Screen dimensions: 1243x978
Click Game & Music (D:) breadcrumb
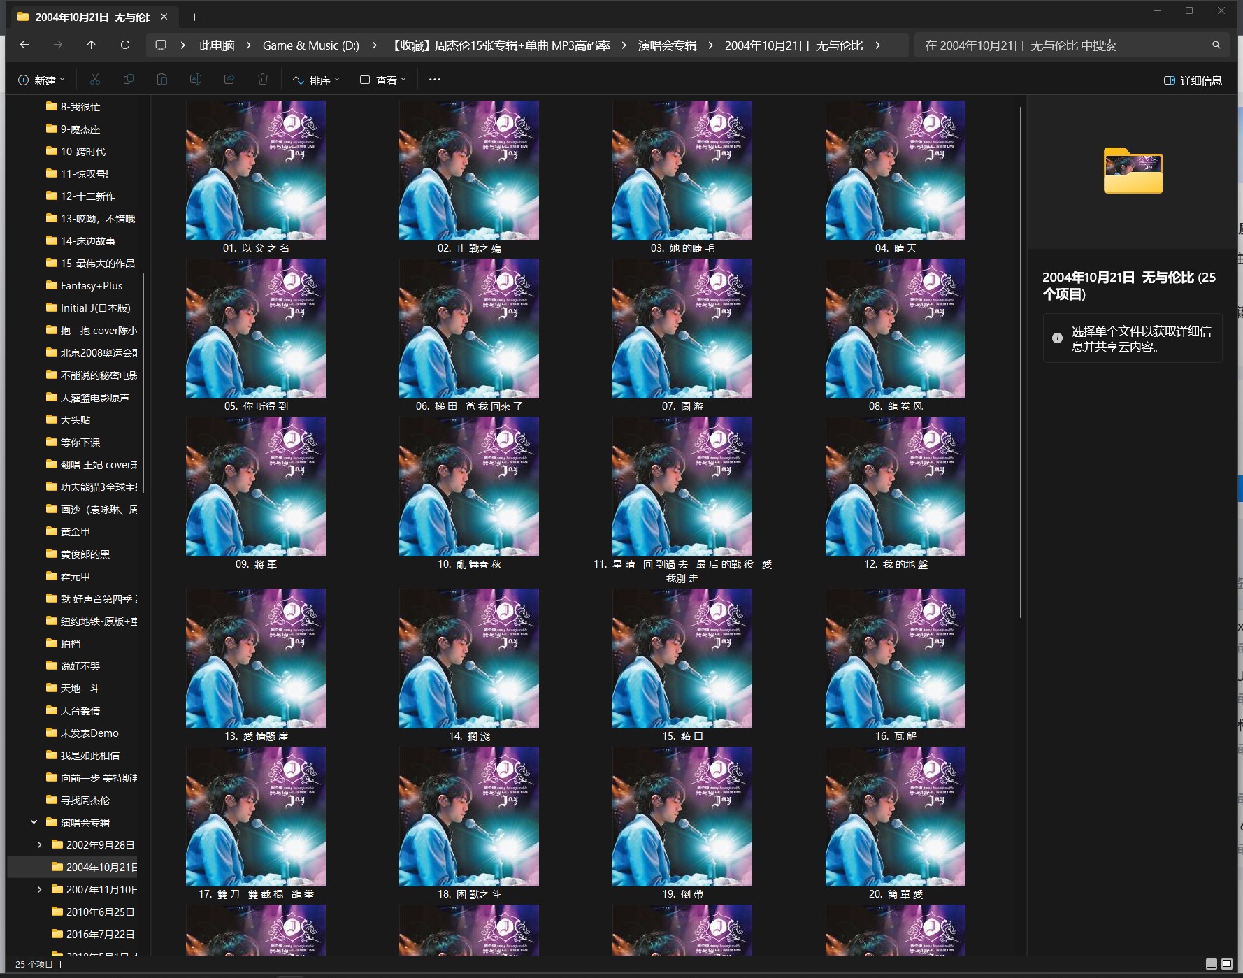pos(311,45)
